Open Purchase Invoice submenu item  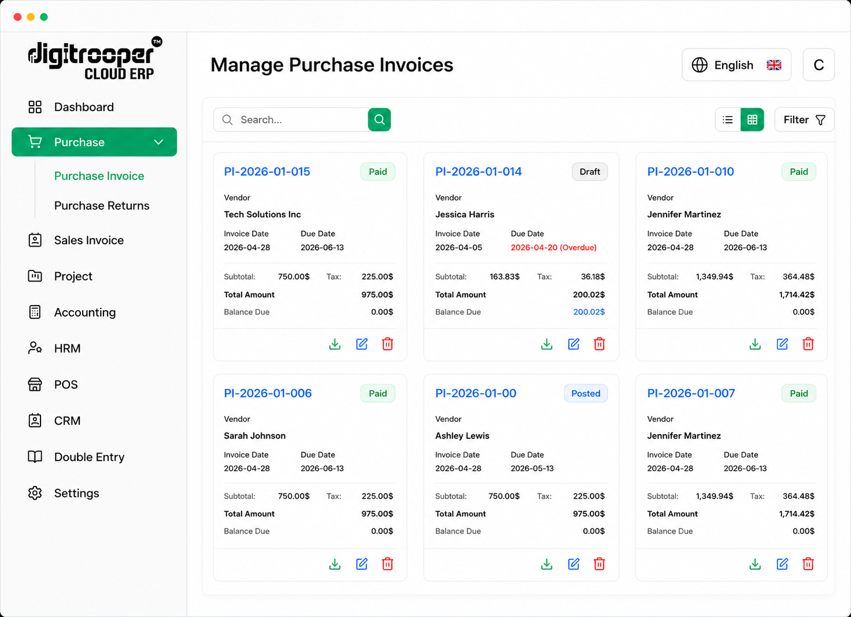pos(99,176)
